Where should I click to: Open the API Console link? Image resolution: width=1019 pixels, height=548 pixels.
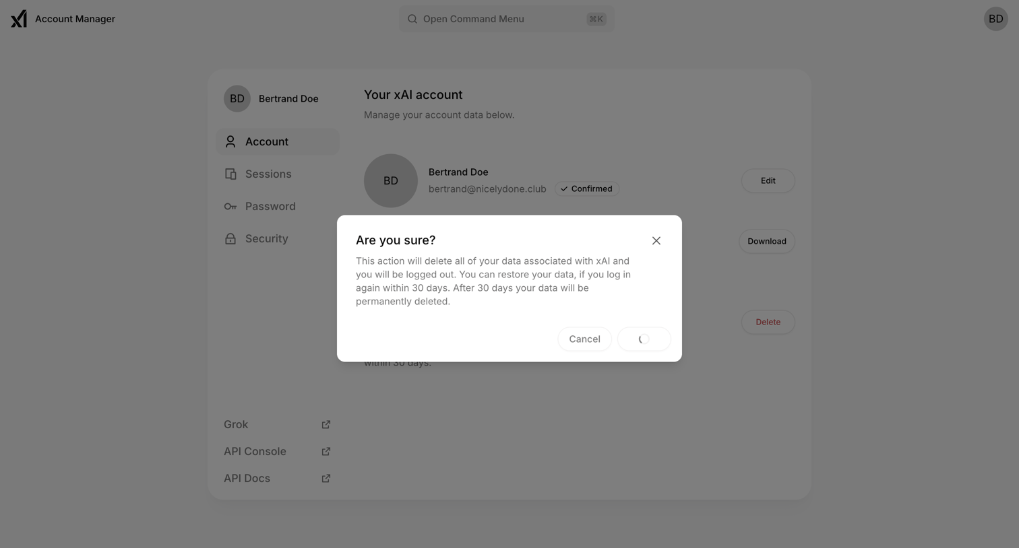coord(278,451)
